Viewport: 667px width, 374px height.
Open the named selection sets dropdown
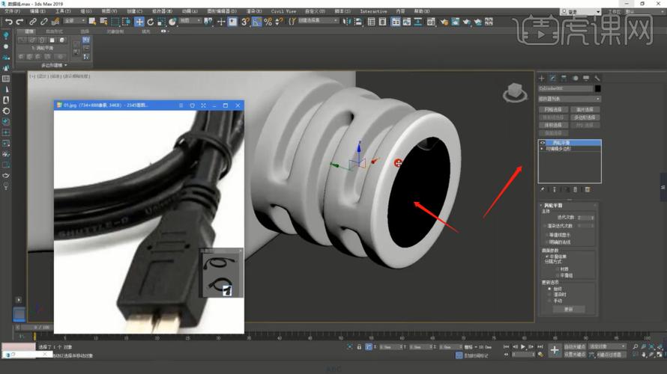[x=317, y=21]
